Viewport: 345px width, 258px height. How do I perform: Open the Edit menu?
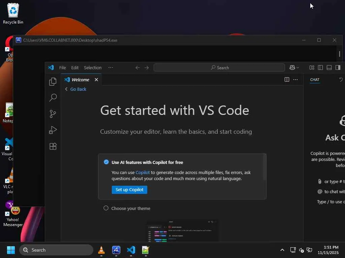[x=75, y=68]
